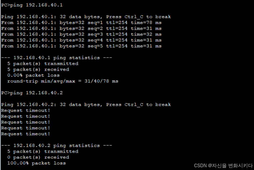This screenshot has width=254, height=170.
Task: Click the '5 packet(s) received' line
Action: point(38,69)
